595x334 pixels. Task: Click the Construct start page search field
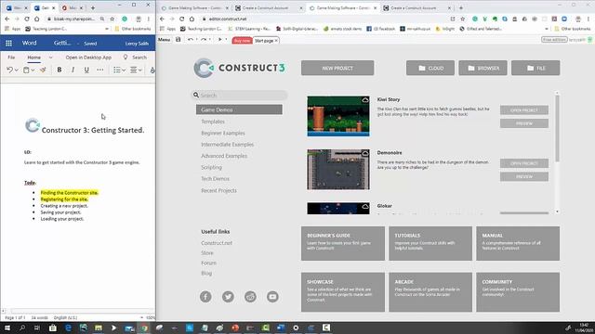(x=240, y=95)
